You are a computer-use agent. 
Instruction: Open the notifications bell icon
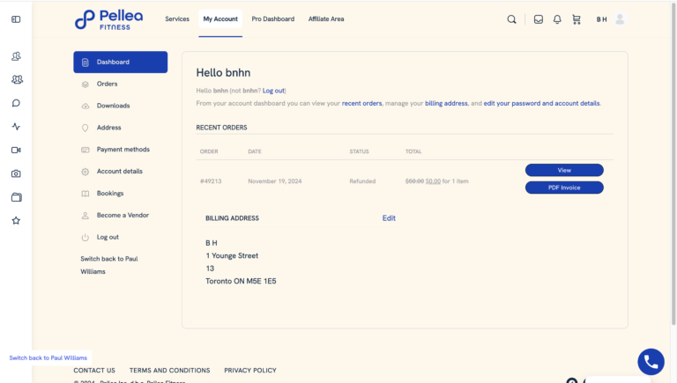(557, 19)
